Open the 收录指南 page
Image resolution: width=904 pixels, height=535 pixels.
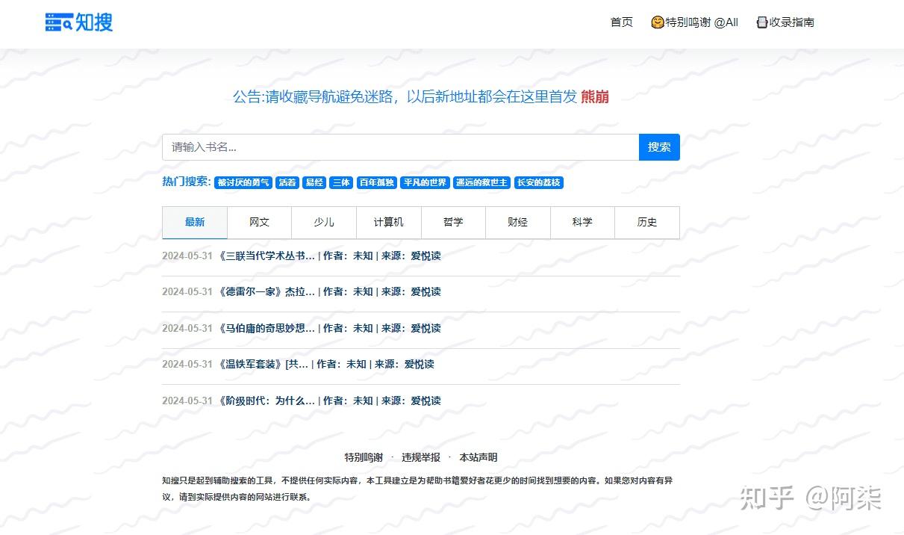[791, 22]
